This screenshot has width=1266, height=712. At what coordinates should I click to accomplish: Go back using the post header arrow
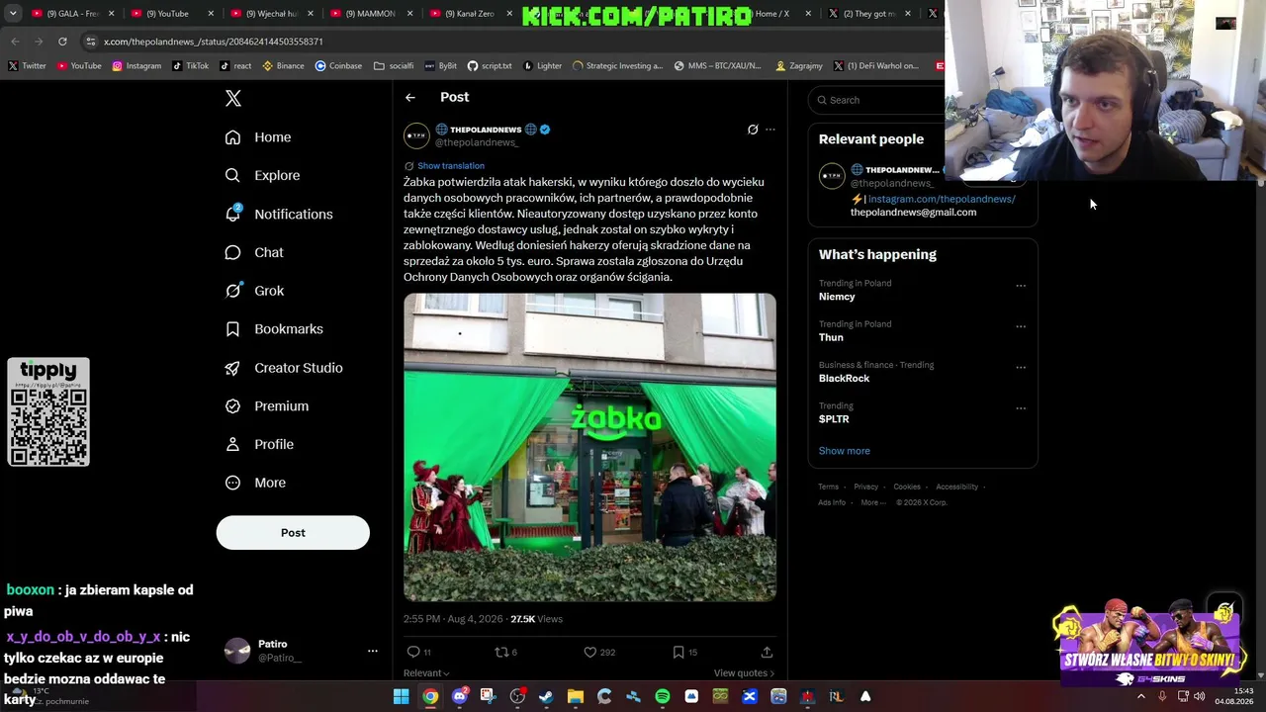pyautogui.click(x=410, y=97)
